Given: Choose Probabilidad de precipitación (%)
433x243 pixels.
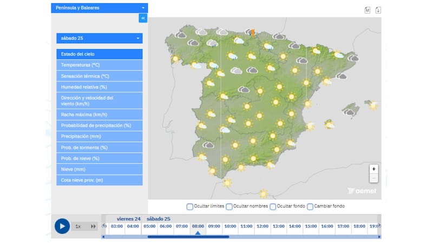Looking at the screenshot, I should 100,126.
